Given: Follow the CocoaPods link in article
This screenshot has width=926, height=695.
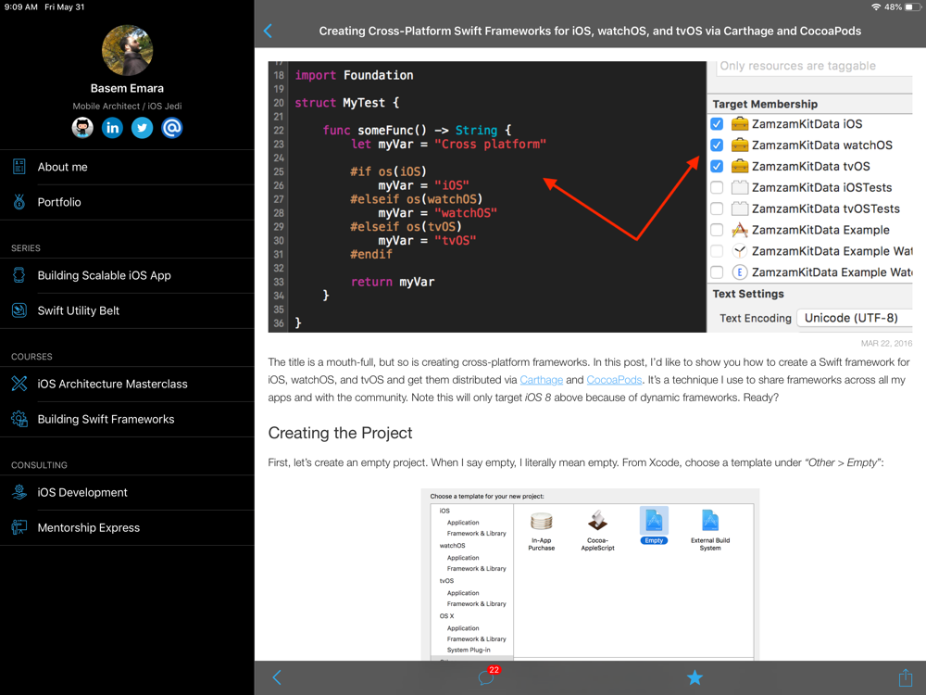Looking at the screenshot, I should (614, 380).
